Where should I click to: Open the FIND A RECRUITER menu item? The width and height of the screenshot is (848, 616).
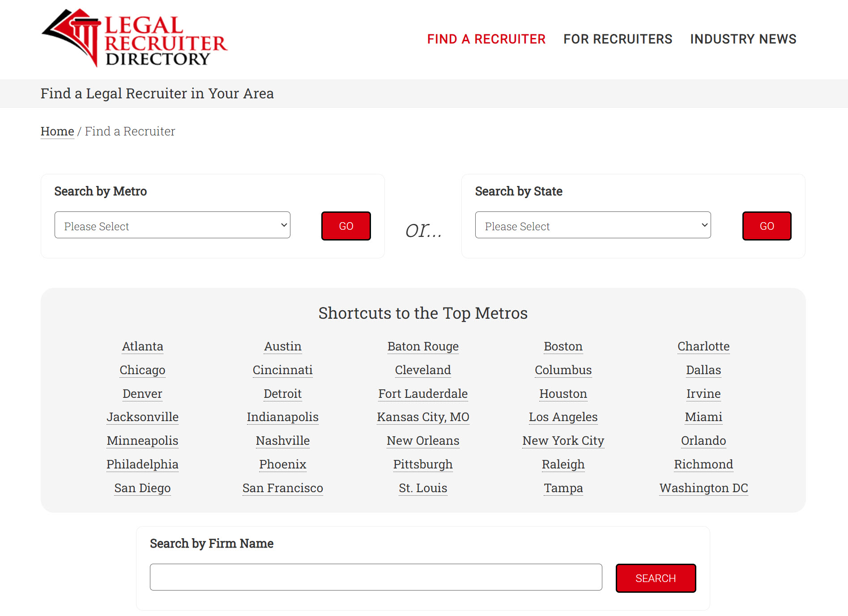point(486,39)
